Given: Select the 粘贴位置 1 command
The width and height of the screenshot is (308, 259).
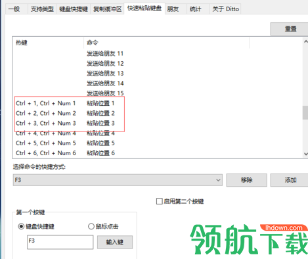Looking at the screenshot, I should click(x=100, y=103).
